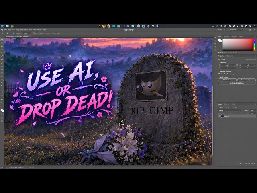The image size is (257, 193).
Task: Switch to the Paths tab
Action: click(233, 104)
